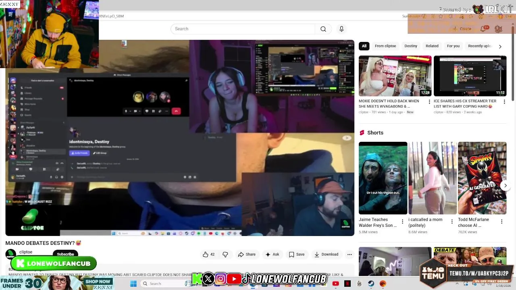The height and width of the screenshot is (290, 516).
Task: Share this video
Action: click(x=247, y=254)
